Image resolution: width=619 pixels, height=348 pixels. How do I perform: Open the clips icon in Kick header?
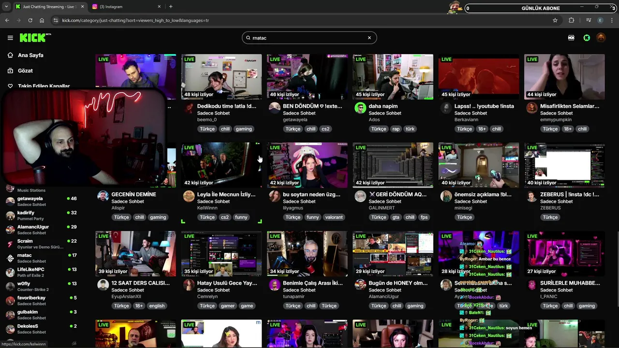tap(571, 38)
